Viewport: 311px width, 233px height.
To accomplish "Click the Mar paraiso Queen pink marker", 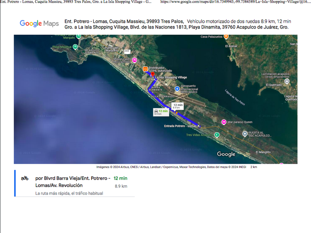I will (224, 122).
